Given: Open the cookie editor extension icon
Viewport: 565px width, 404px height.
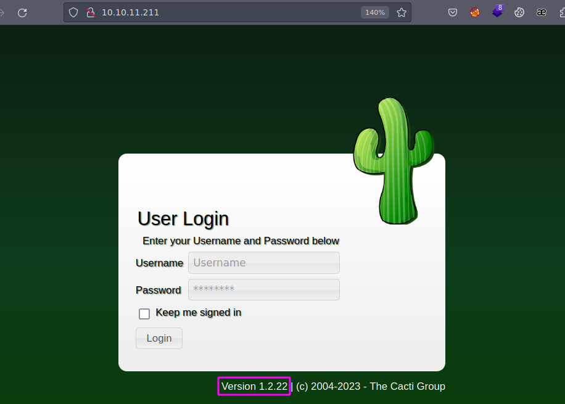Looking at the screenshot, I should click(x=519, y=12).
